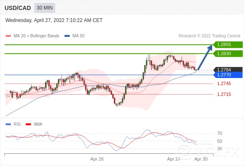Click the 1.2770 blue pivot tag
Image resolution: width=244 pixels, height=166 pixels.
coord(228,75)
